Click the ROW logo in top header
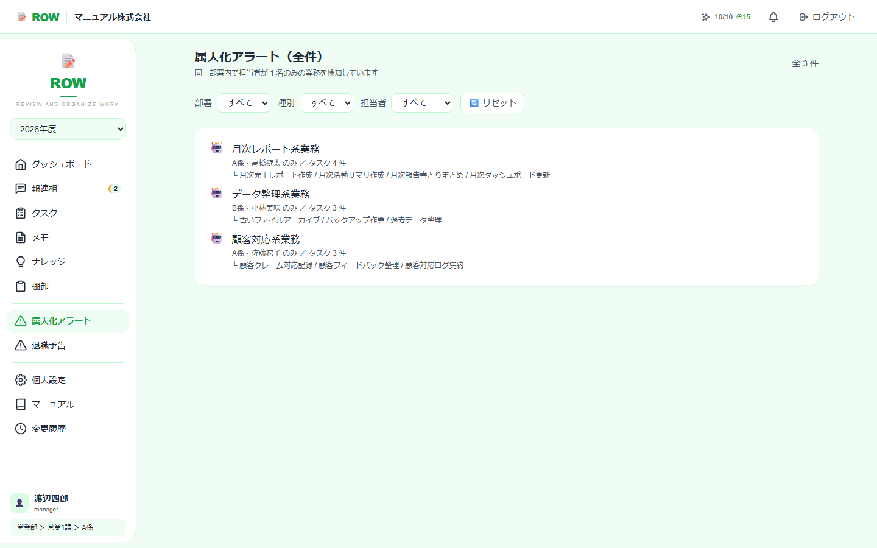This screenshot has width=877, height=548. 38,17
